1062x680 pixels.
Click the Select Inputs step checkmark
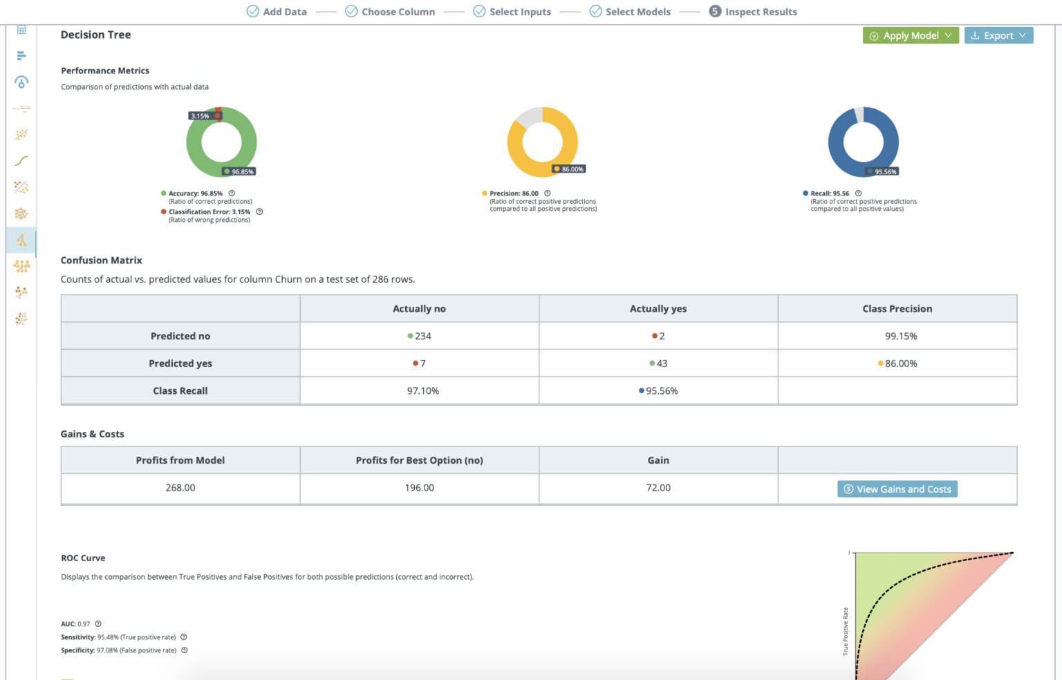pos(479,12)
